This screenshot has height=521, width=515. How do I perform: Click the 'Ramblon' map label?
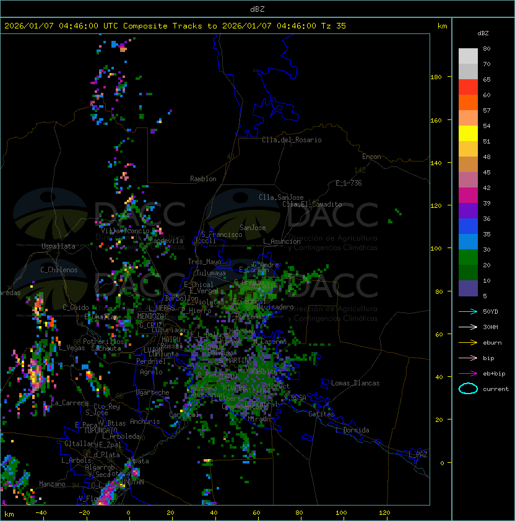[x=203, y=179]
